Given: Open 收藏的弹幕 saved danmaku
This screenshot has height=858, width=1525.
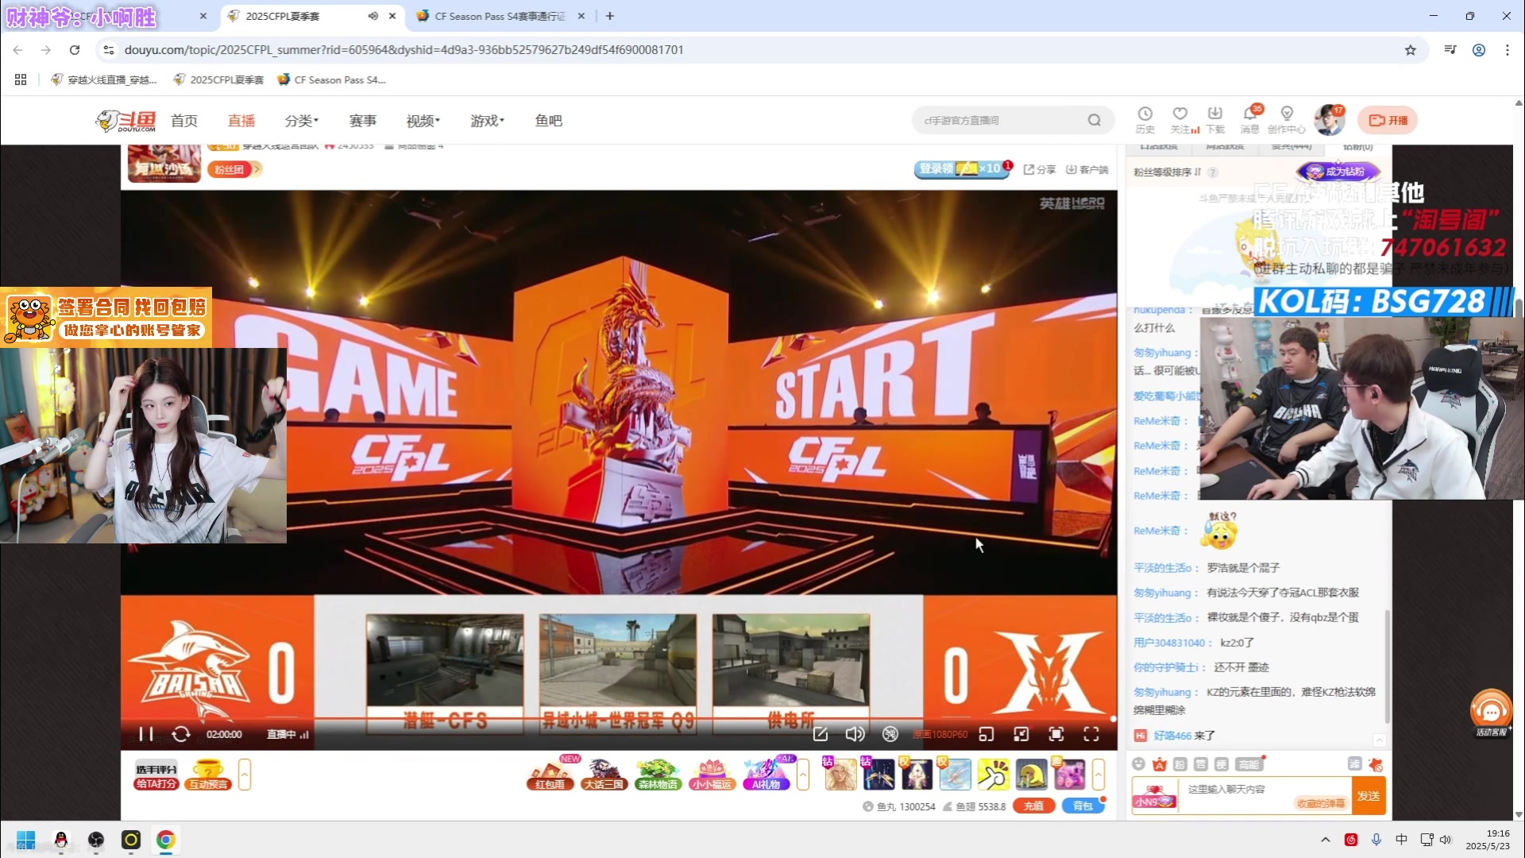Looking at the screenshot, I should [x=1322, y=803].
